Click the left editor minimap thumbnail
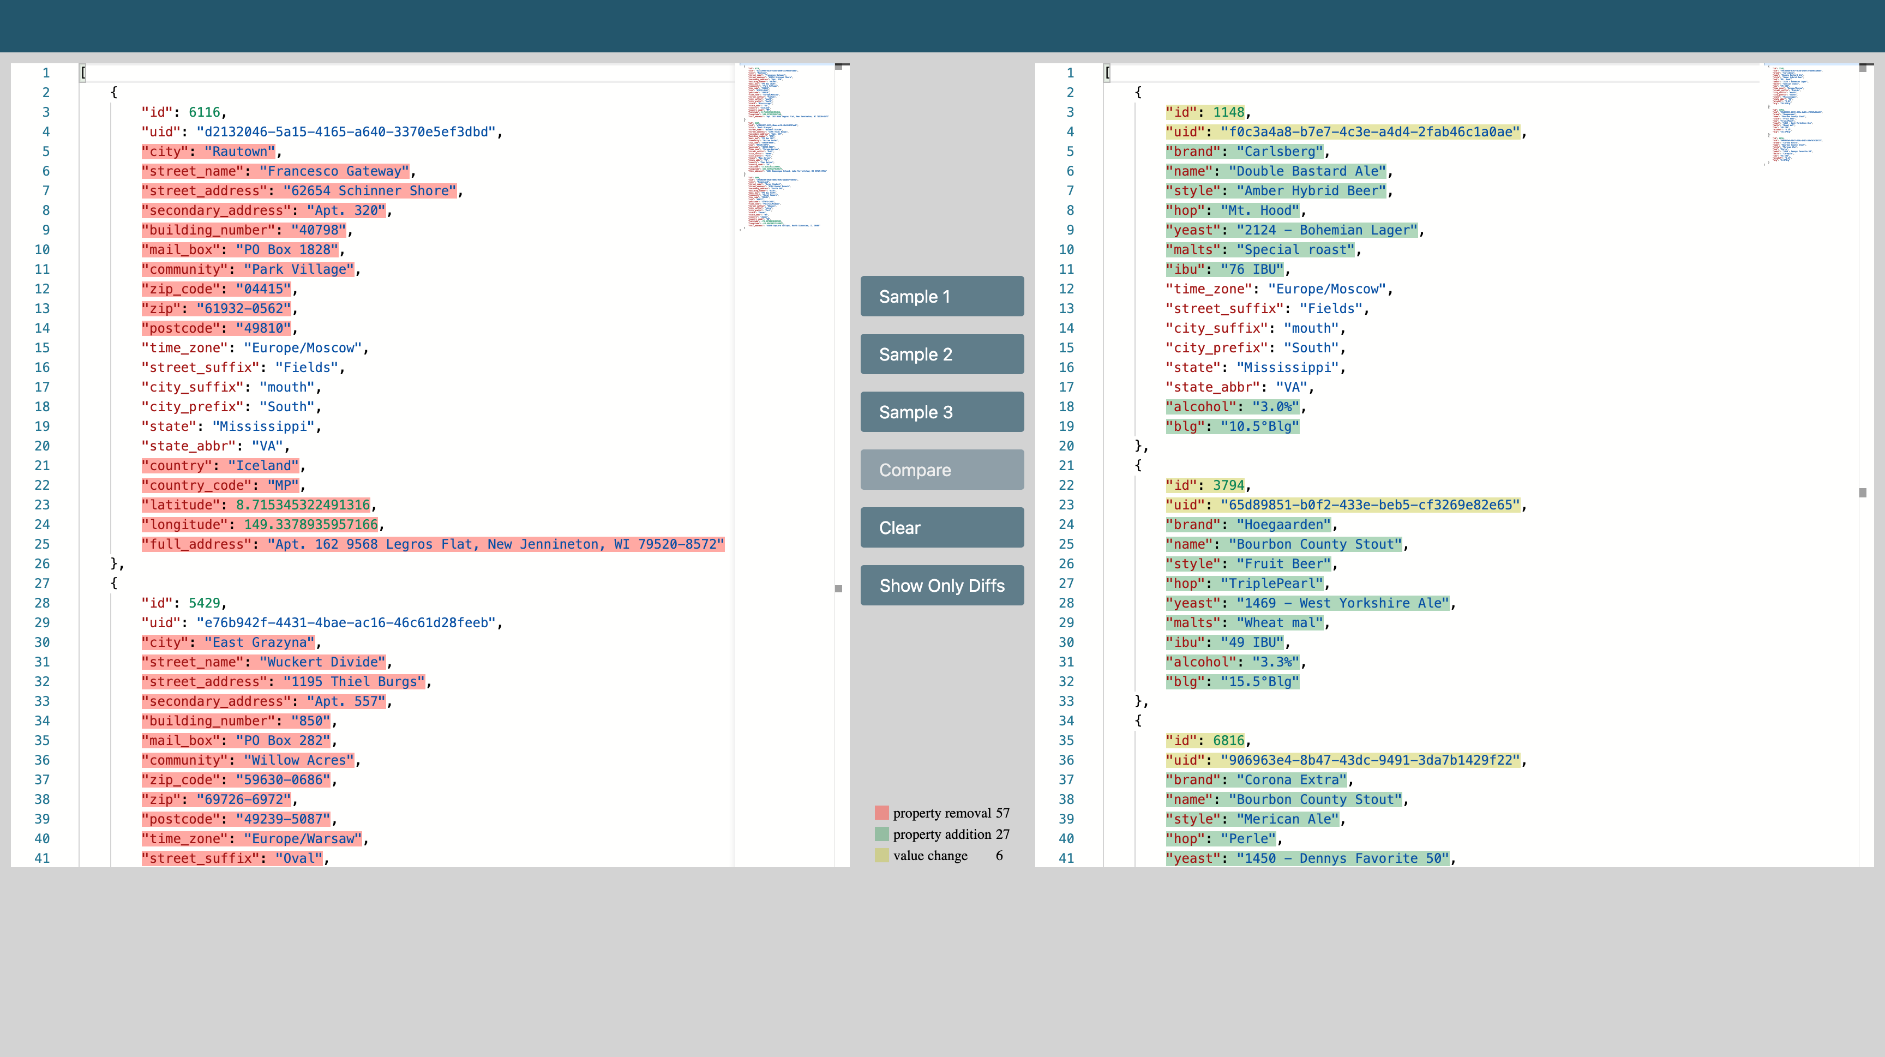Screen dimensions: 1885x1057 [787, 148]
